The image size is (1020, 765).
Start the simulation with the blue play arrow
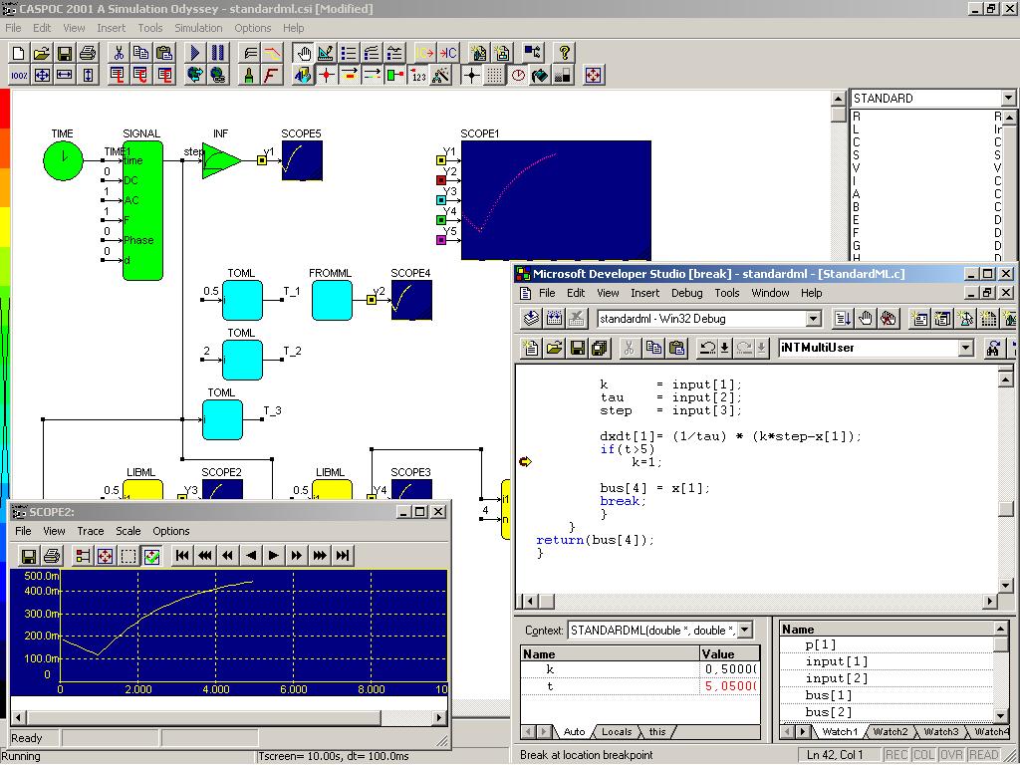195,53
